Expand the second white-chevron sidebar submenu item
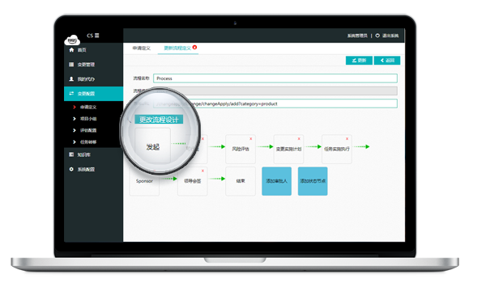 75,130
